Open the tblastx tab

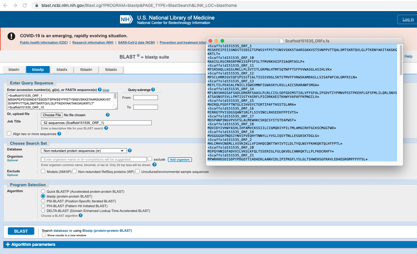(x=111, y=69)
